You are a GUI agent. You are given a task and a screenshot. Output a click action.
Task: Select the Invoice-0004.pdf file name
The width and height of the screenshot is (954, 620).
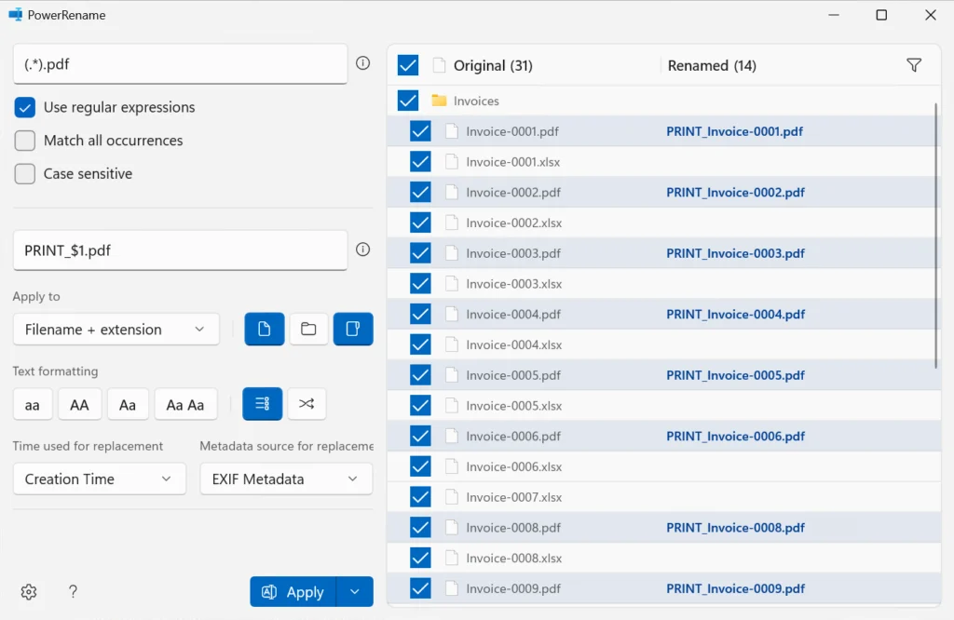[513, 315]
